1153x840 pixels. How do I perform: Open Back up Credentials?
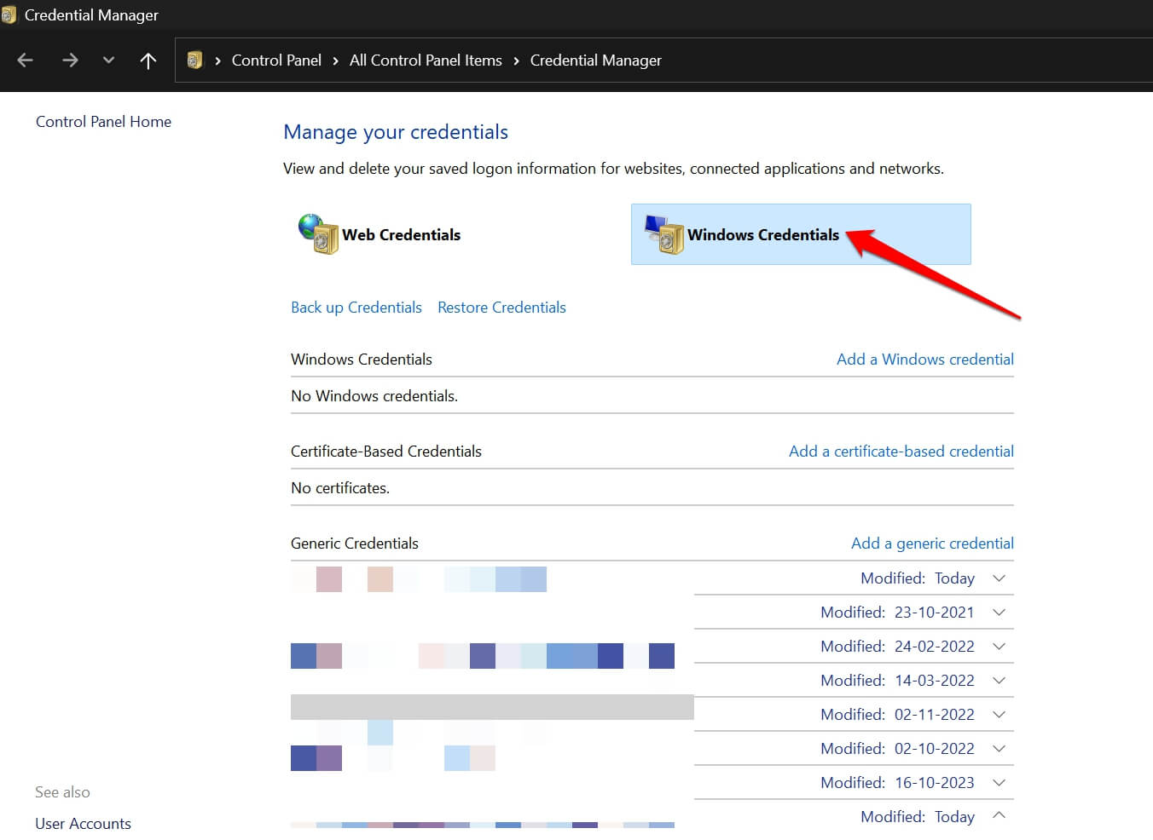pos(356,307)
